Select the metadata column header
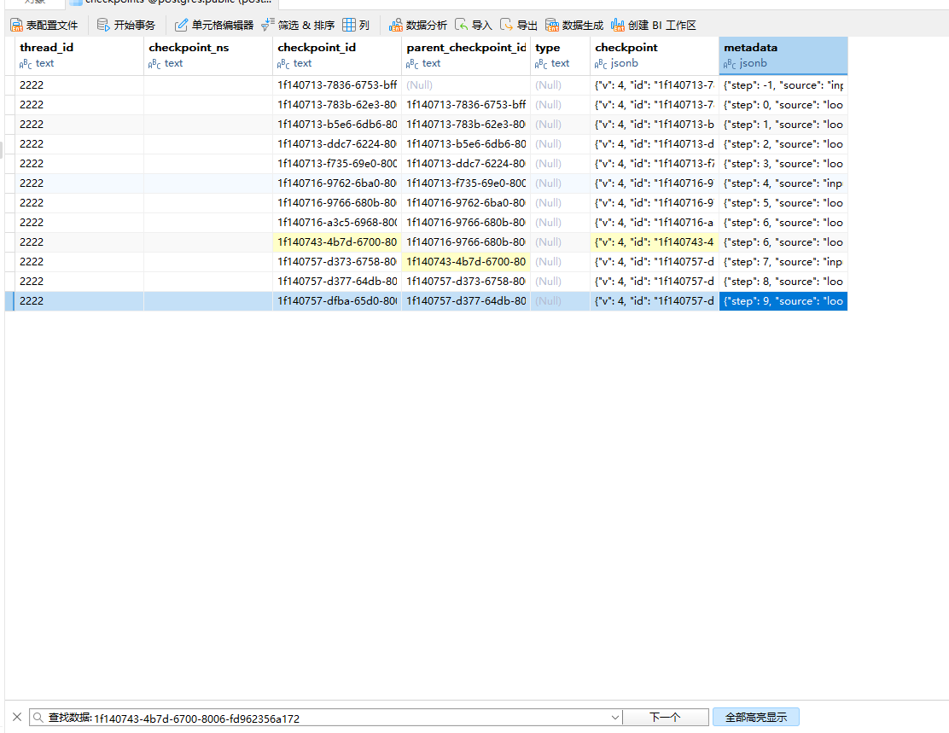 point(783,55)
